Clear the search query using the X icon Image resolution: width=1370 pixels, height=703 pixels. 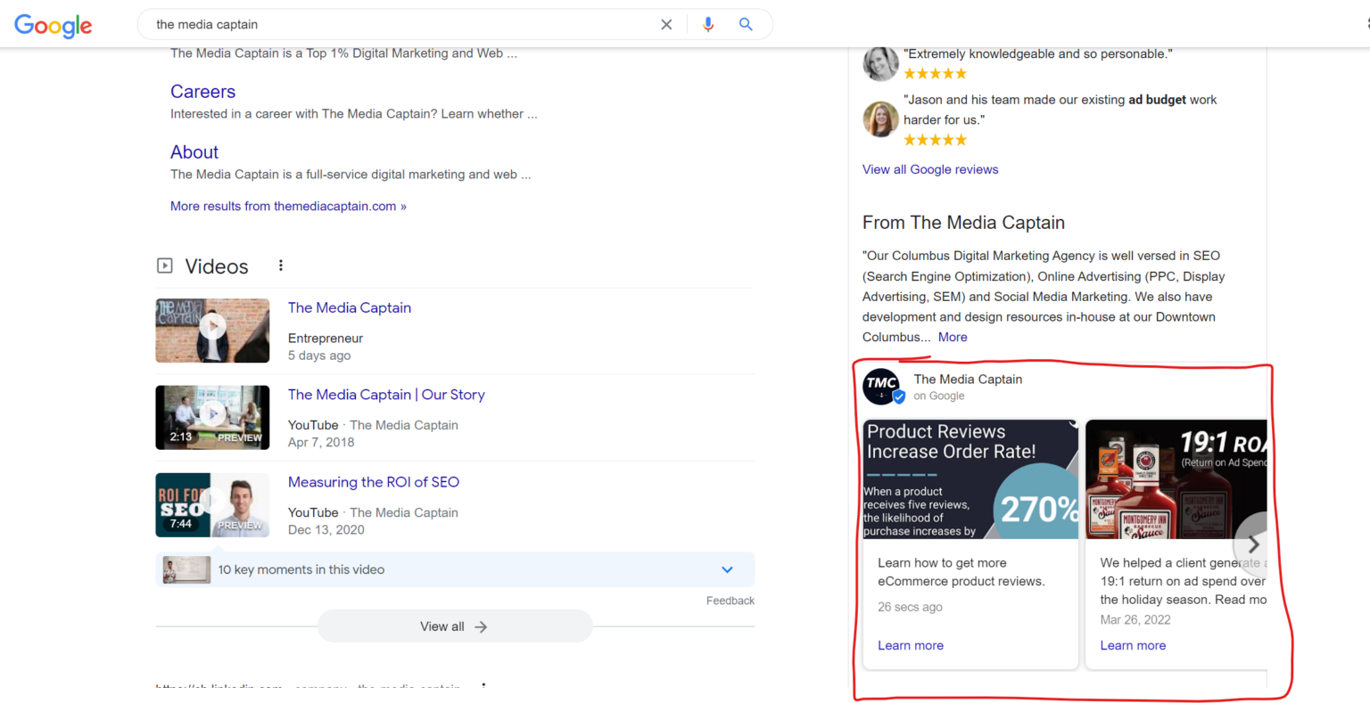click(666, 24)
